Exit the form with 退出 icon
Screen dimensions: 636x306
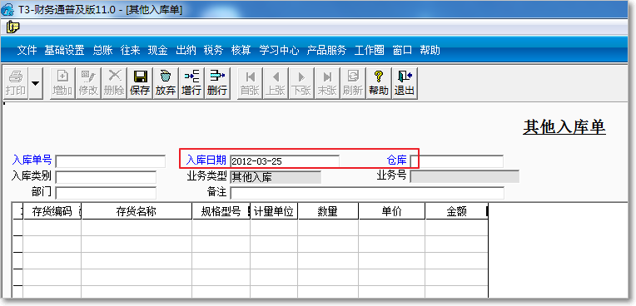click(x=405, y=82)
